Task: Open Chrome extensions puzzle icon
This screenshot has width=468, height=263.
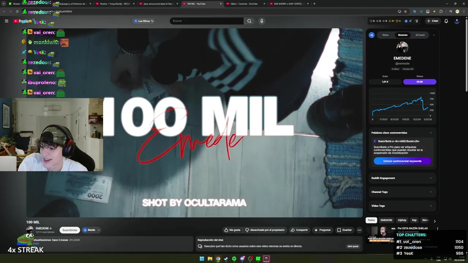Action: (441, 11)
